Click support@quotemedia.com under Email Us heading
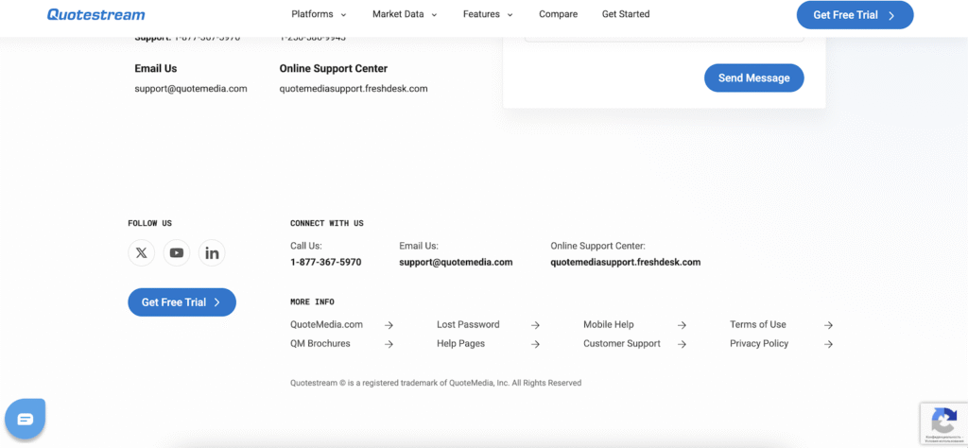Image resolution: width=968 pixels, height=448 pixels. point(191,88)
